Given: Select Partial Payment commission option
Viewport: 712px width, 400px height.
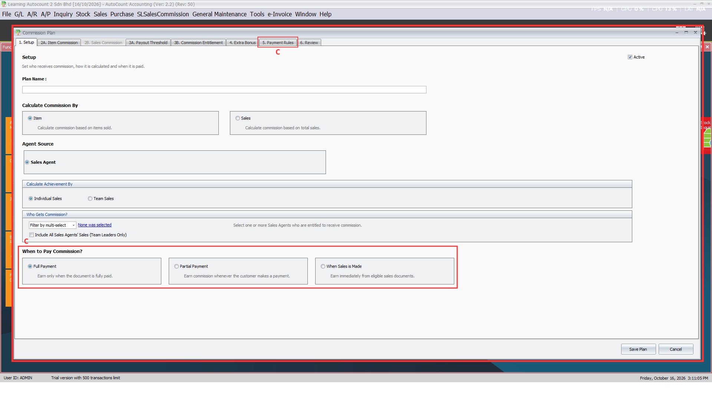Looking at the screenshot, I should click(177, 266).
